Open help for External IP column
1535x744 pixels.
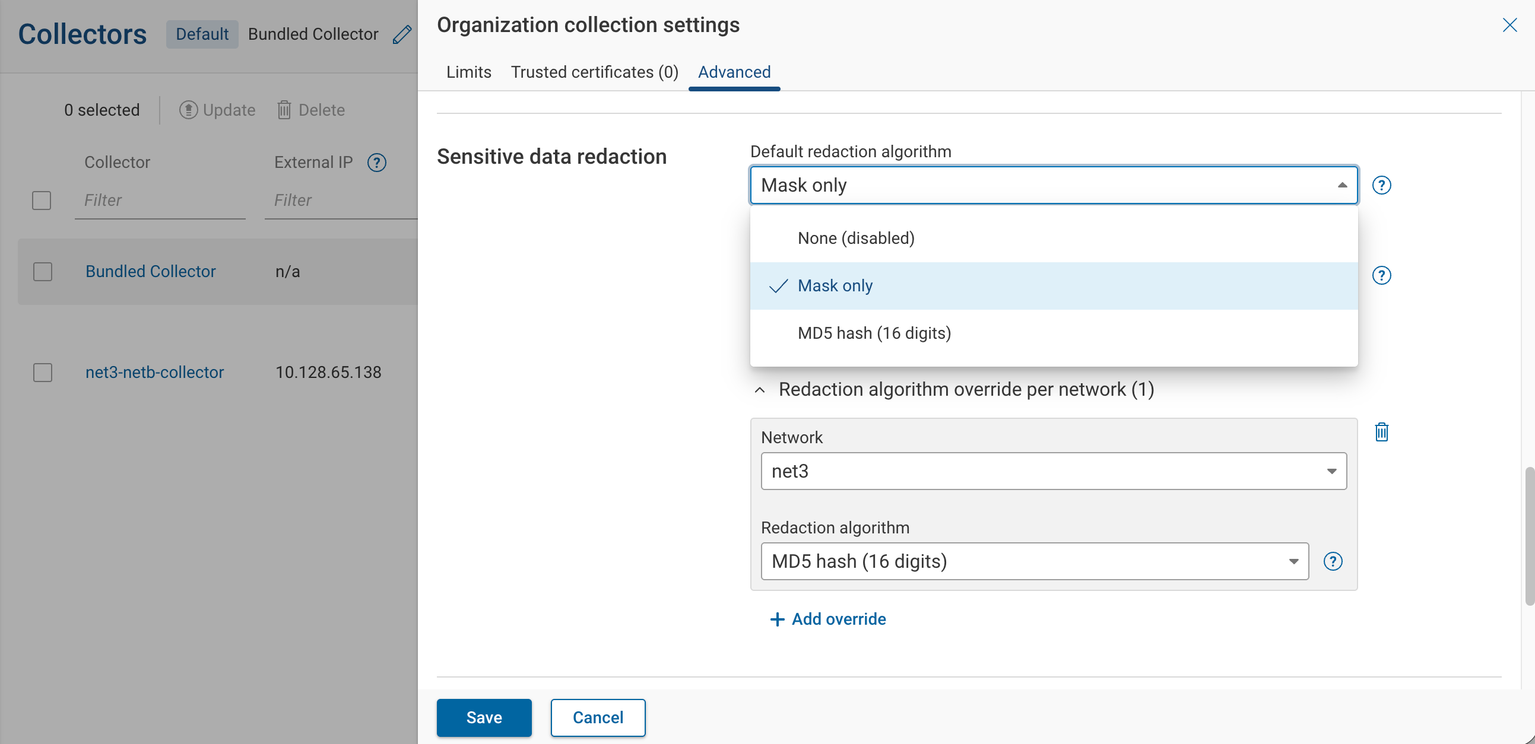[376, 162]
